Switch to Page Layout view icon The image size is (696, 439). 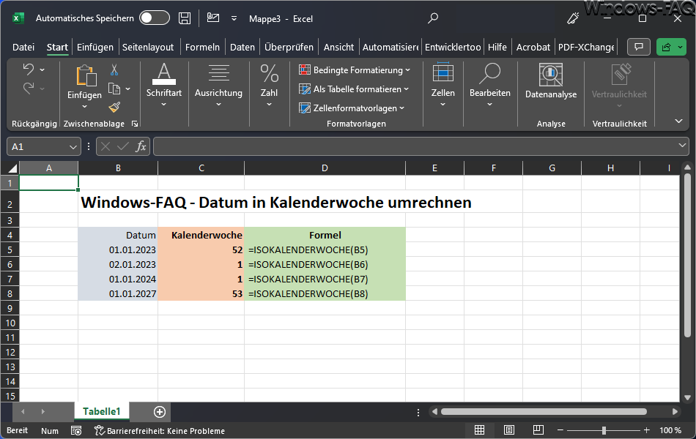[509, 430]
